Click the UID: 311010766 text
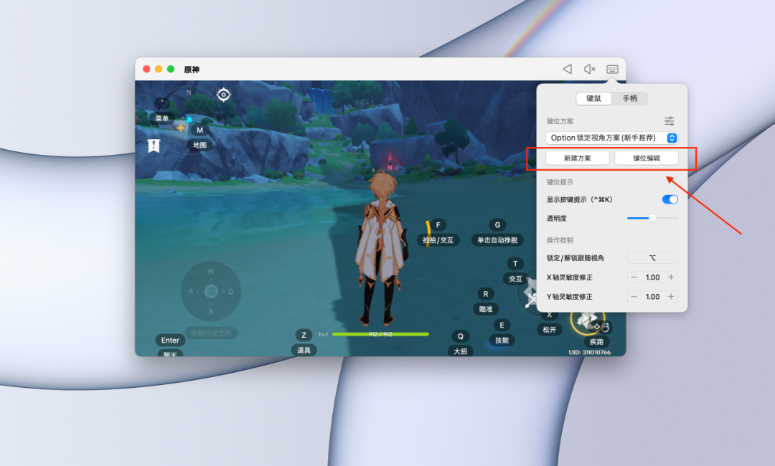Image resolution: width=775 pixels, height=466 pixels. coord(590,353)
